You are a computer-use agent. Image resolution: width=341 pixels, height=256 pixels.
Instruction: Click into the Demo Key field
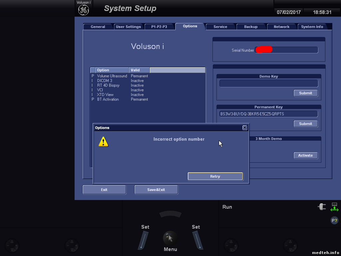coord(268,83)
